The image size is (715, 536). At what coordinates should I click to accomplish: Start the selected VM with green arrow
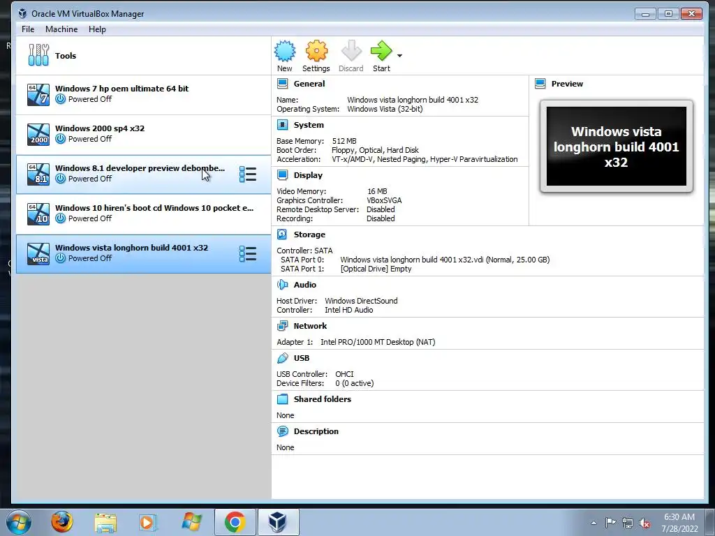tap(381, 51)
